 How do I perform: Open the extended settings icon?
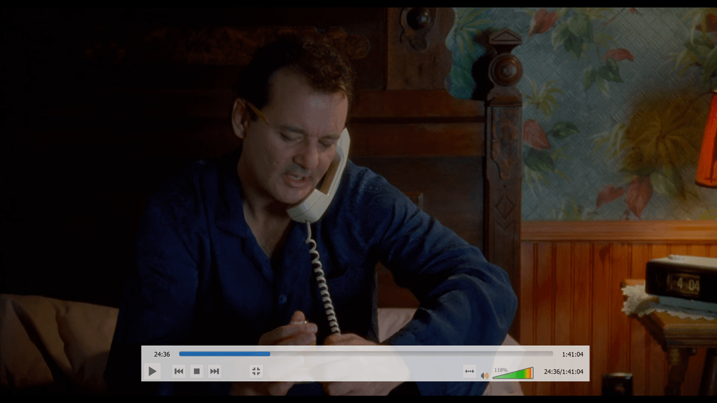coord(469,371)
